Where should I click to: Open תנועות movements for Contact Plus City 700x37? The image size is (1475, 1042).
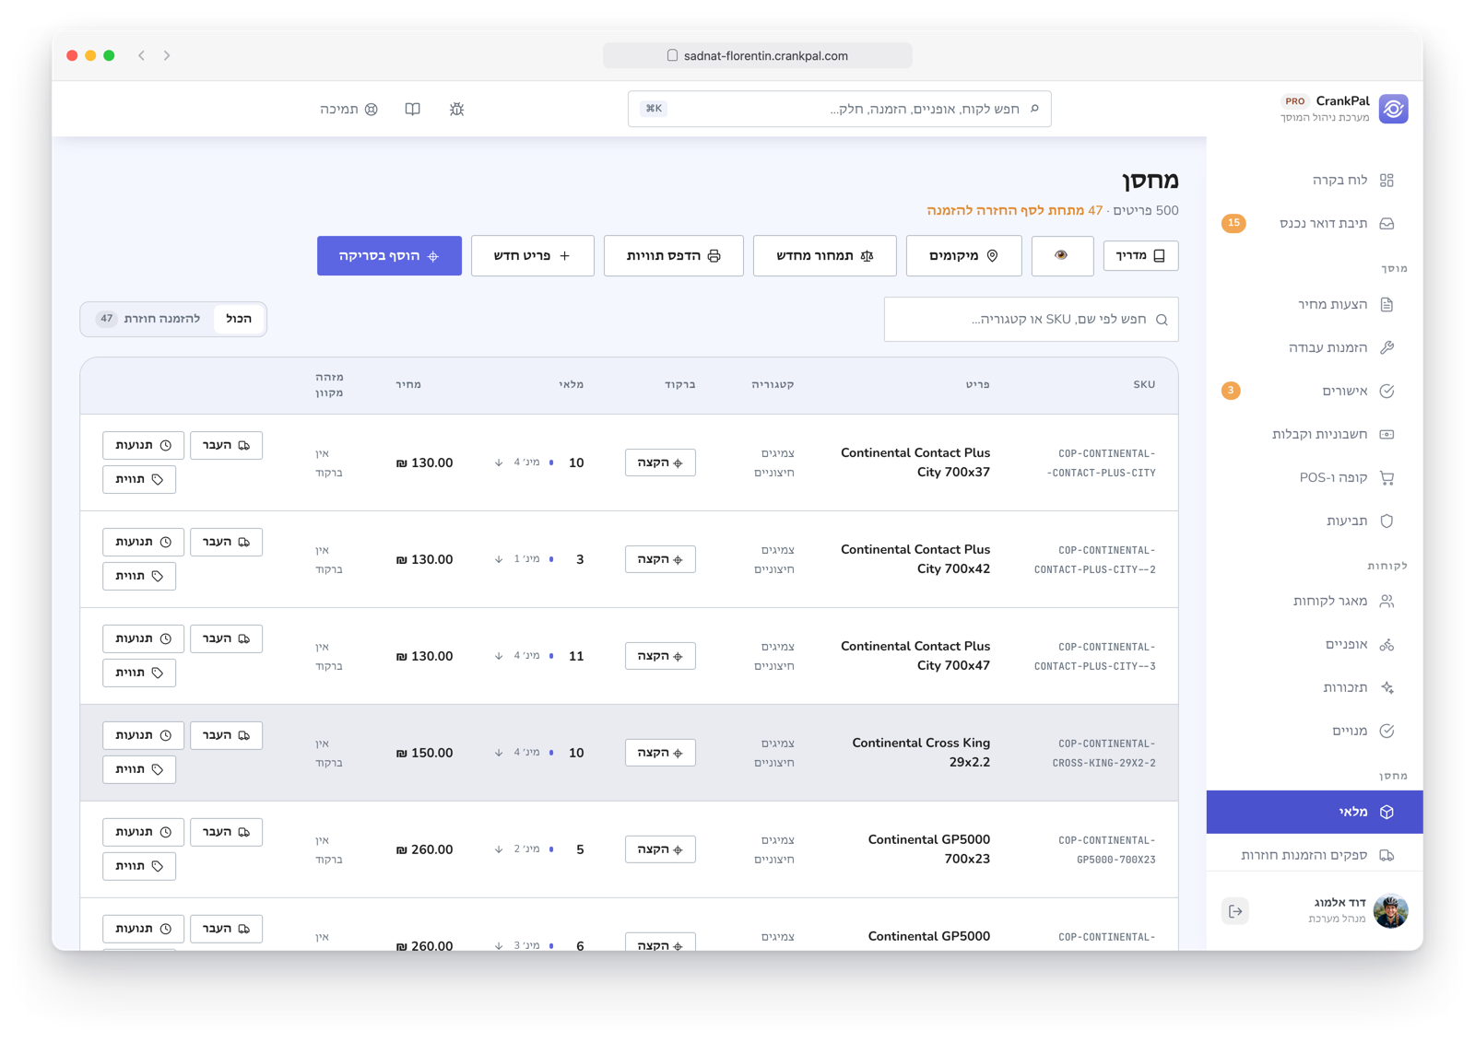[143, 445]
